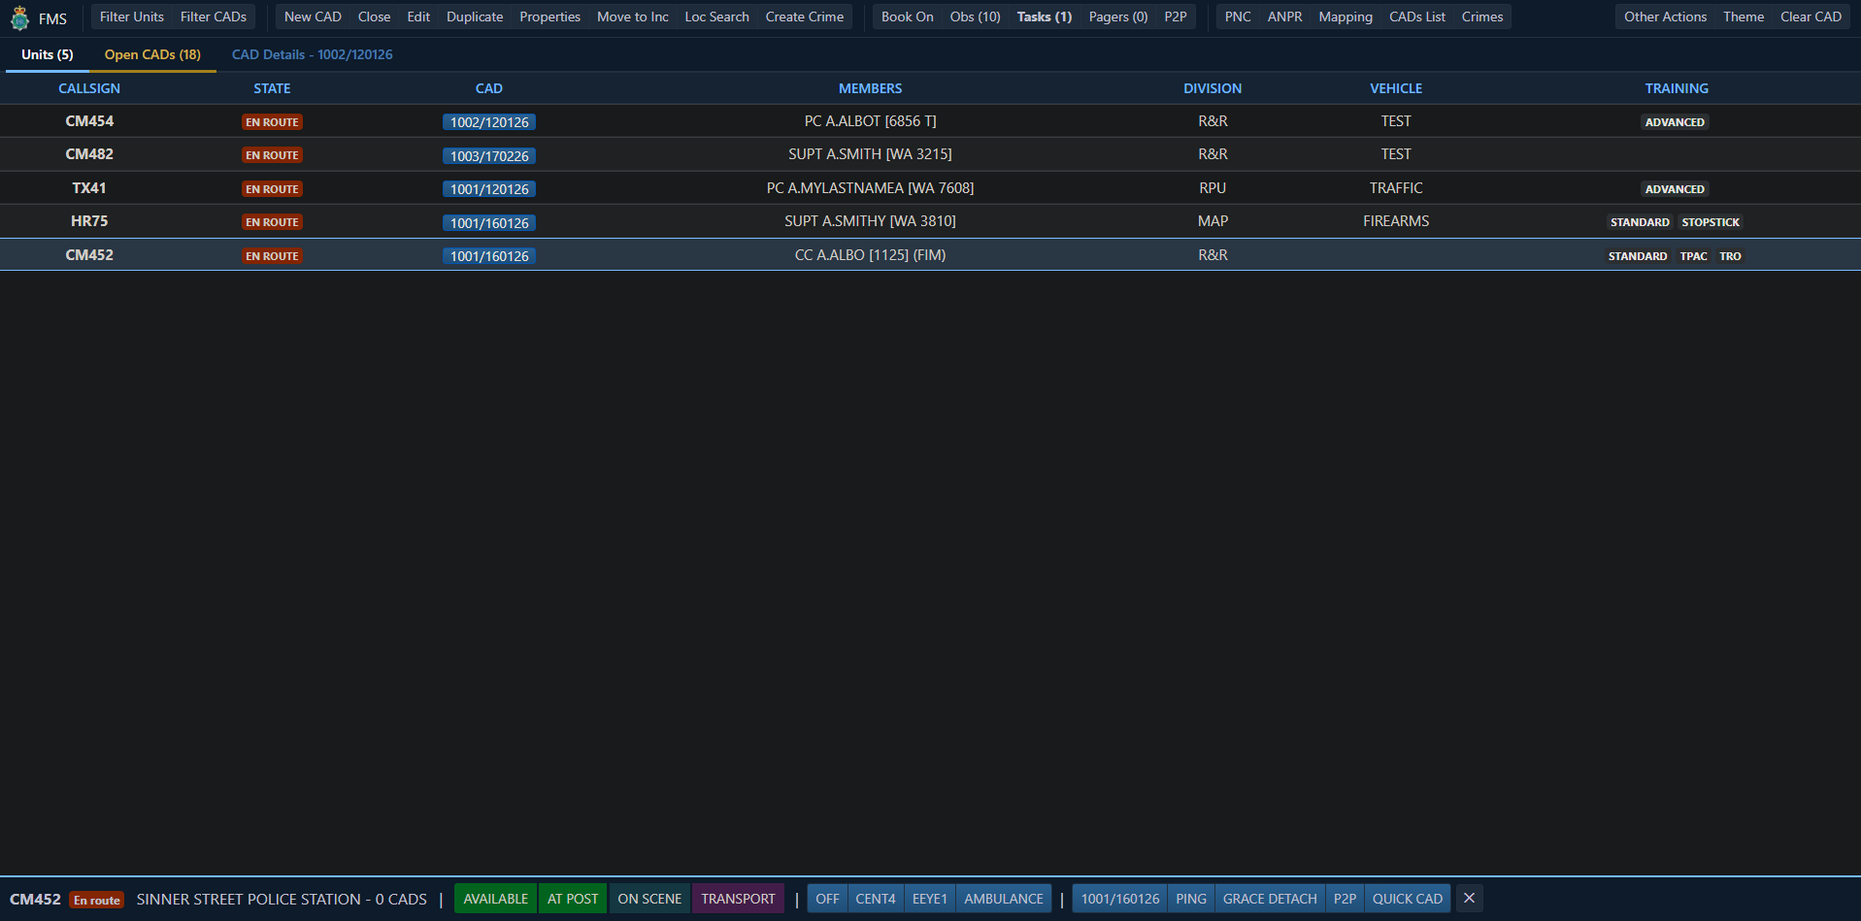Switch to the Open CADs (18) tab
1861x921 pixels.
click(x=152, y=54)
